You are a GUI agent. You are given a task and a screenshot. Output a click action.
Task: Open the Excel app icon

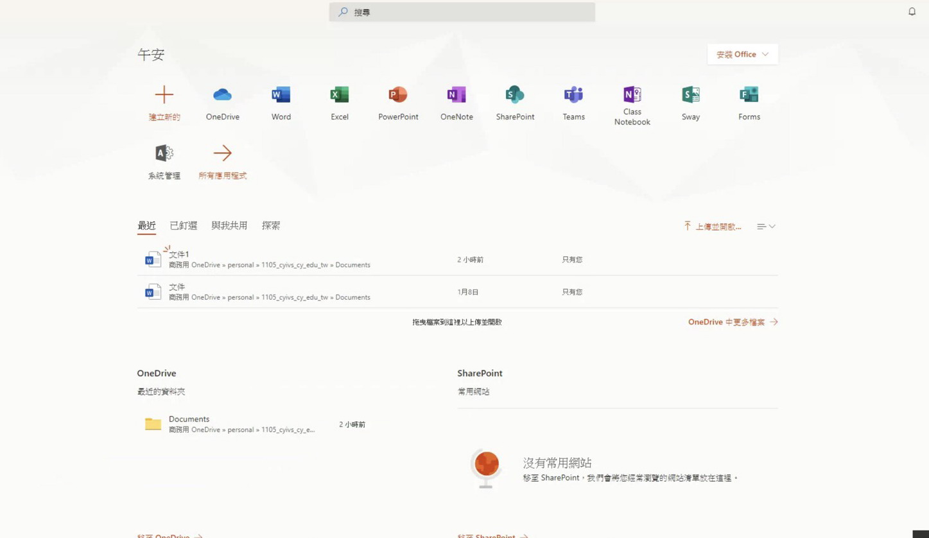[x=340, y=95]
